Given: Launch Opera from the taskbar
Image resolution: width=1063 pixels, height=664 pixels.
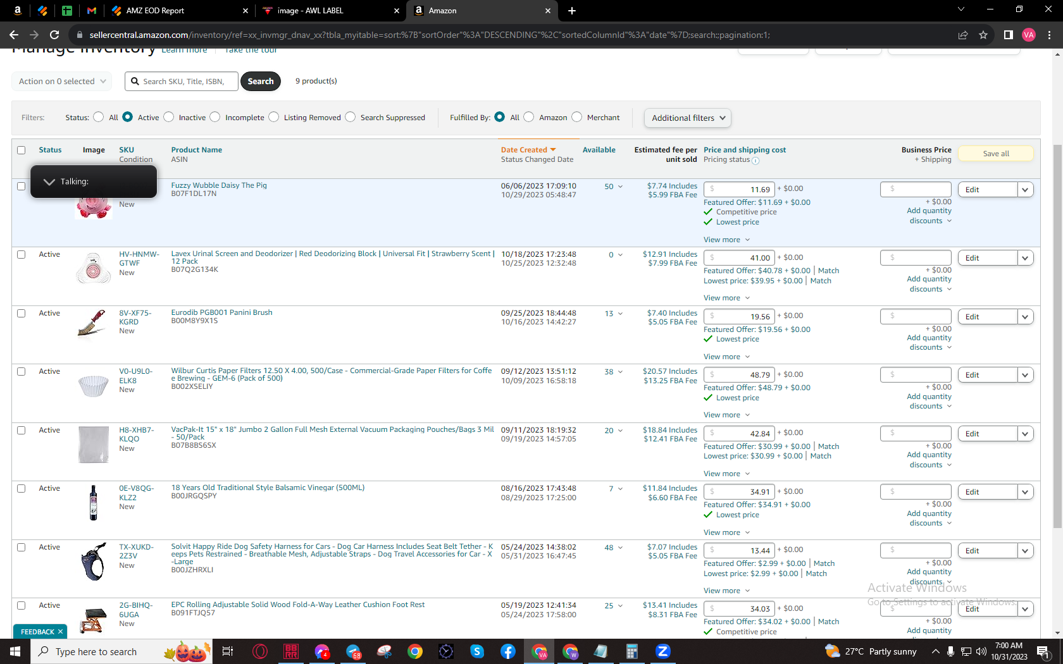Looking at the screenshot, I should [260, 651].
